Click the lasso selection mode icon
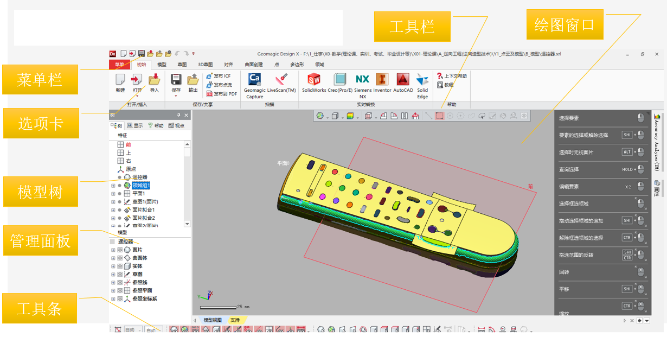The height and width of the screenshot is (337, 667). [x=482, y=116]
